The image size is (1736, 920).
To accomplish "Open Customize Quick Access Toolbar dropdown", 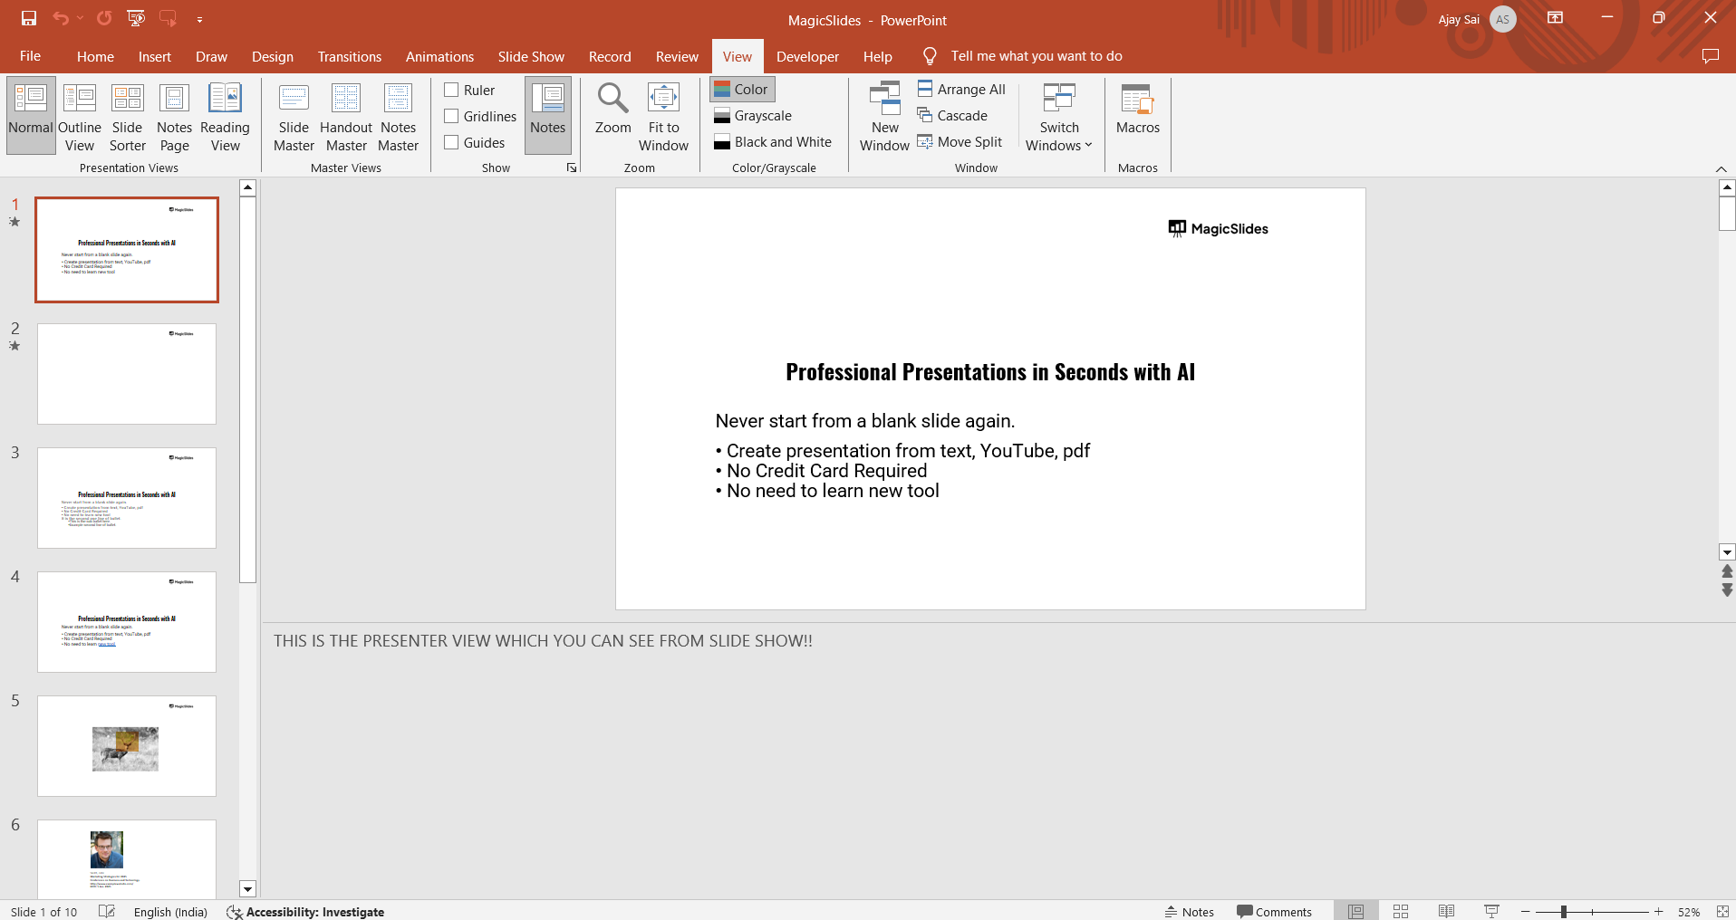I will [x=199, y=18].
